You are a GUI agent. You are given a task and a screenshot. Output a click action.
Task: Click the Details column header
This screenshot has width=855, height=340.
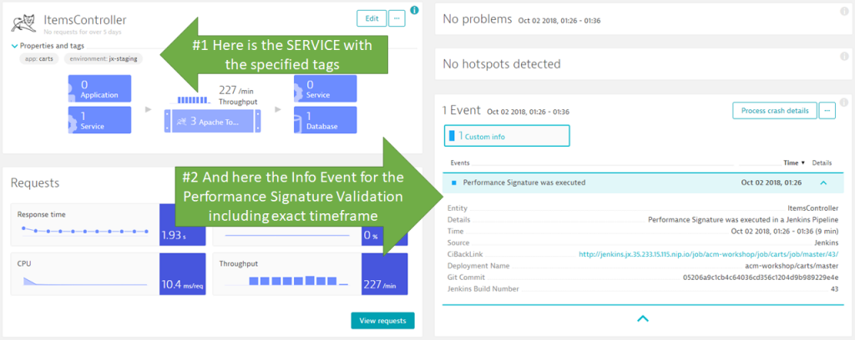click(822, 162)
